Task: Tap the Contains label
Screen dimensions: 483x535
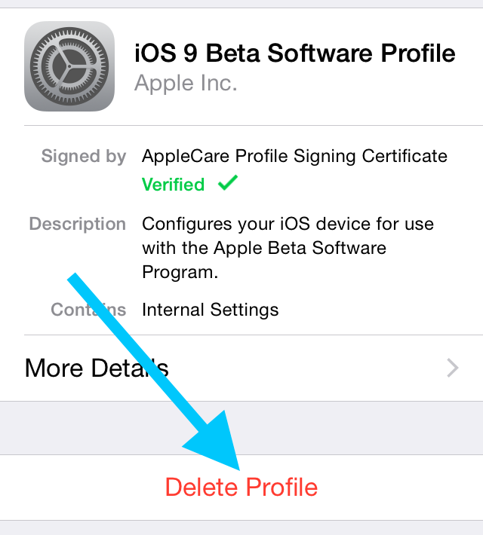Action: [88, 310]
